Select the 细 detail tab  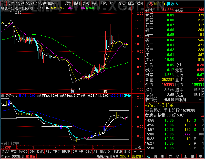pyautogui.click(x=163, y=156)
